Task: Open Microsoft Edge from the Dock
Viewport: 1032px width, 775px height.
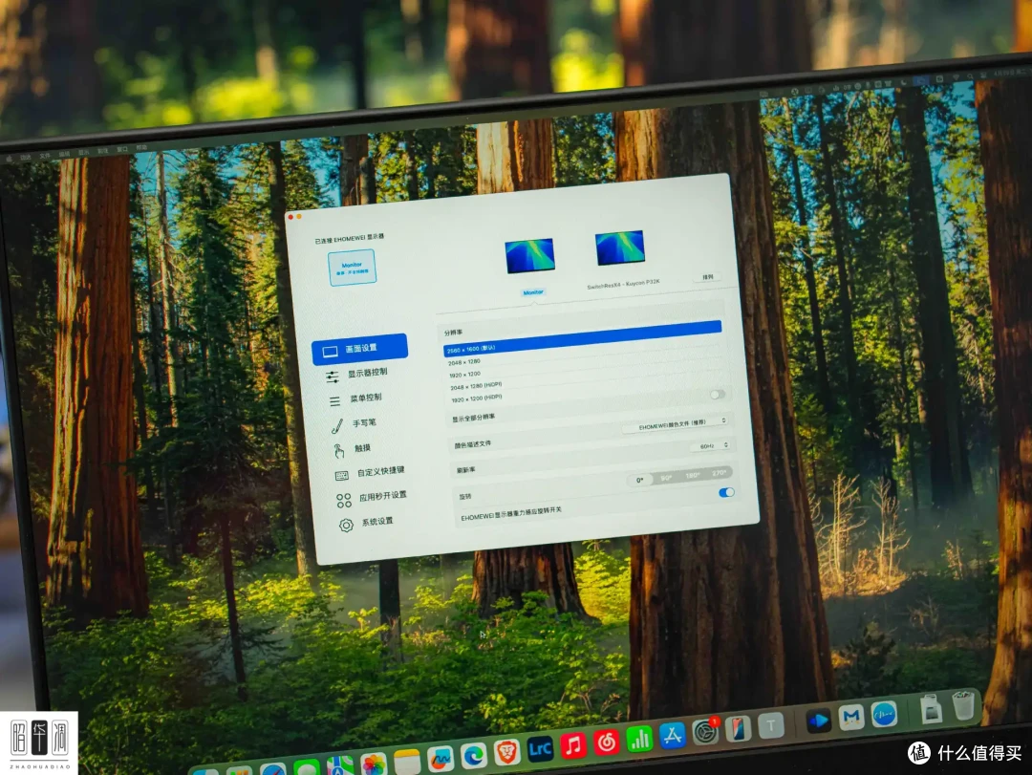Action: click(473, 756)
